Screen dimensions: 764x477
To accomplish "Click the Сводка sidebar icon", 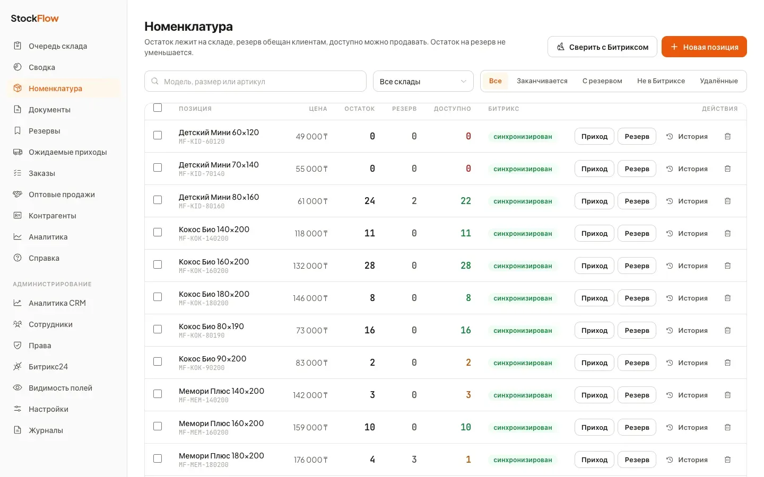I will (18, 67).
